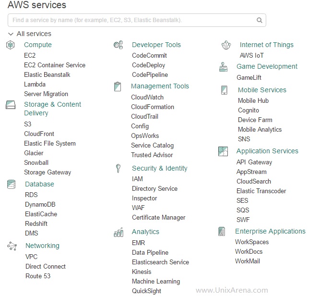Viewport: 319px width, 297px height.
Task: Open the EMR service
Action: pos(139,243)
